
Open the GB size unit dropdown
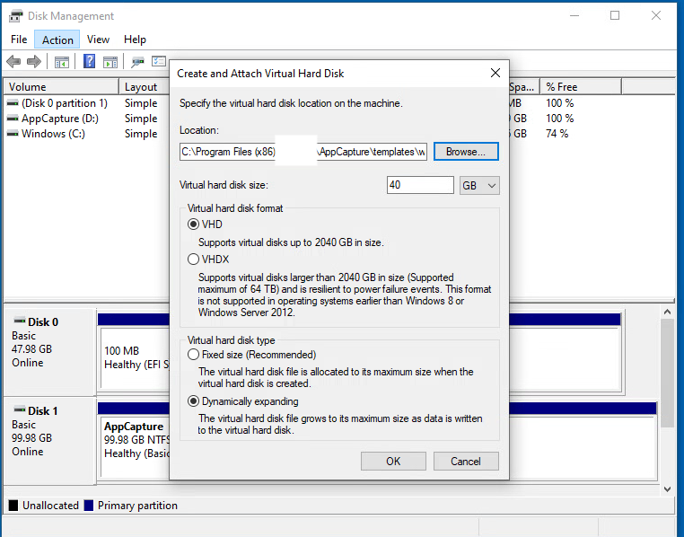[x=479, y=185]
